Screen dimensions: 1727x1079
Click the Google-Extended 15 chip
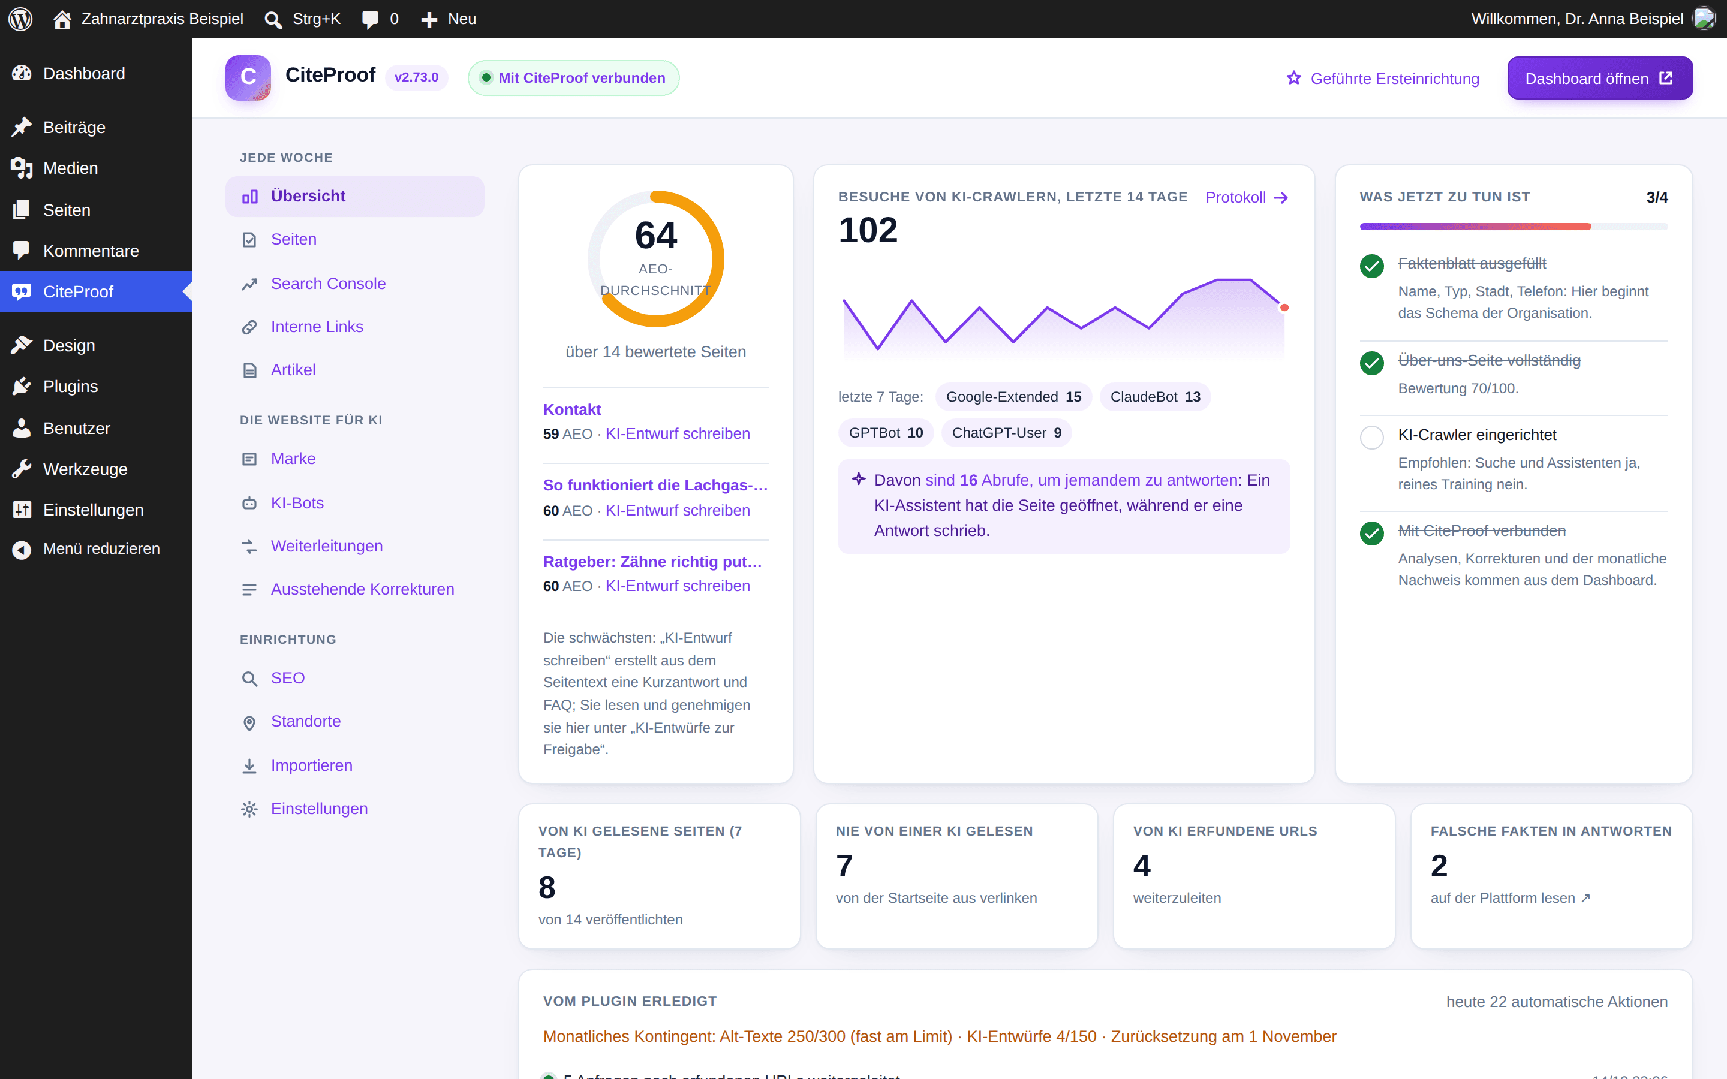1013,397
